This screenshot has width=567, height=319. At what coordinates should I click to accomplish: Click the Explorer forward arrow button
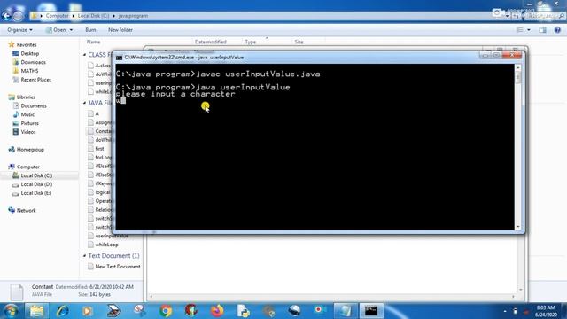click(x=18, y=16)
